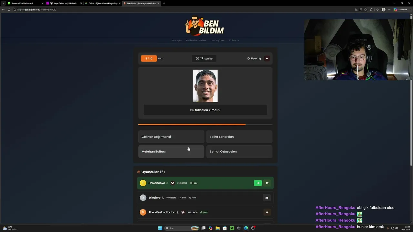Click Hakaneexe's score of 27
This screenshot has height=232, width=413.
pyautogui.click(x=267, y=183)
